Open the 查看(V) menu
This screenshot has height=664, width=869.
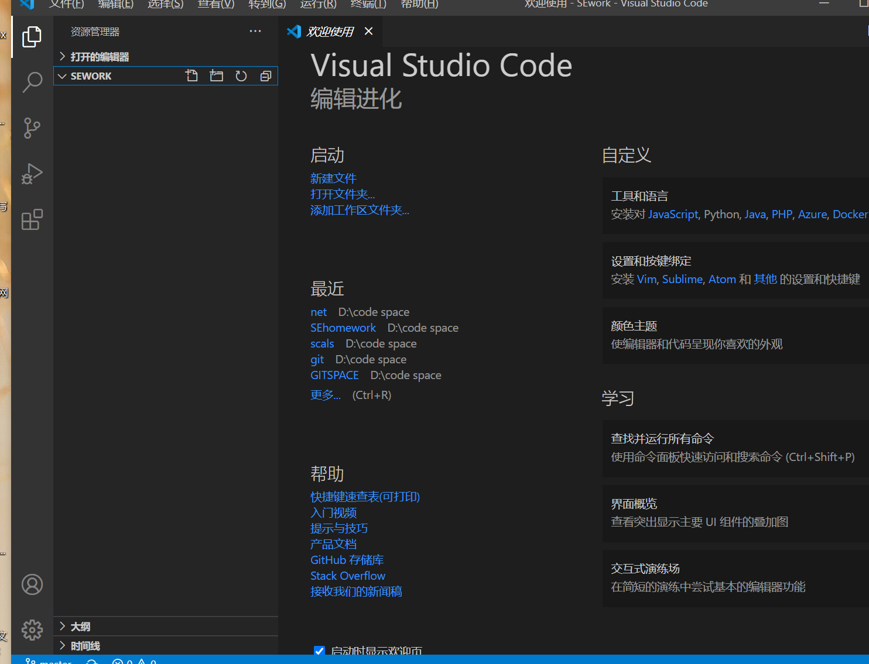[x=216, y=4]
